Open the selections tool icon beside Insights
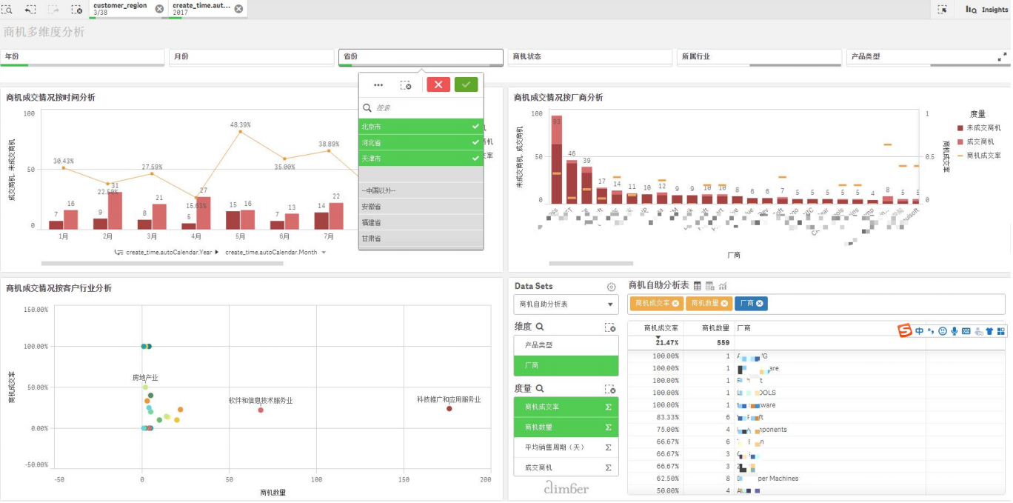 [942, 10]
